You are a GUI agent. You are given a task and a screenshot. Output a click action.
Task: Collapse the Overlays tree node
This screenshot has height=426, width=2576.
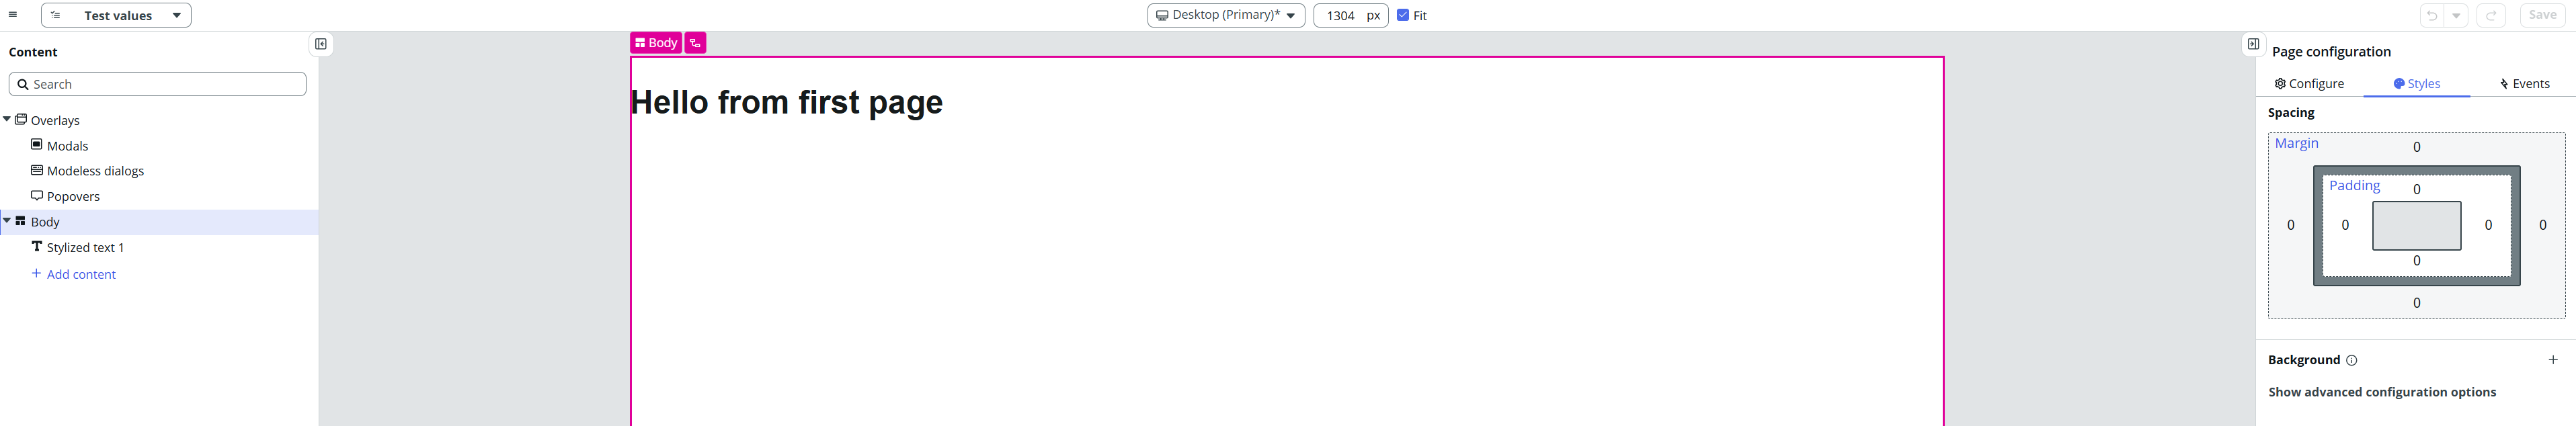point(7,119)
